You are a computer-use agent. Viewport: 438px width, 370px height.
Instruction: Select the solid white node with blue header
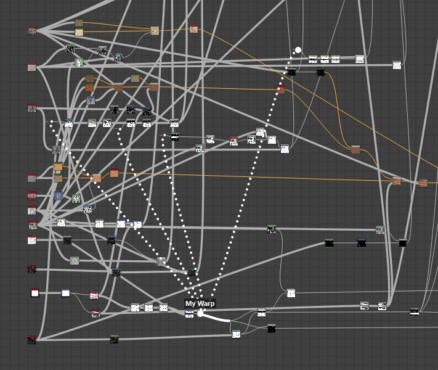(x=66, y=293)
